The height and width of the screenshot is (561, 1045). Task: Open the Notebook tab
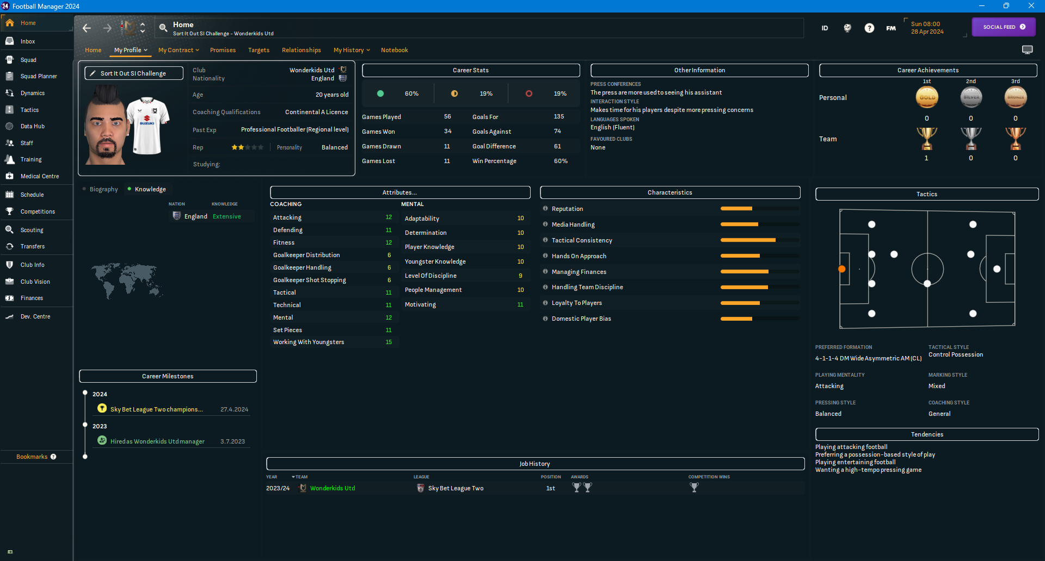[394, 50]
